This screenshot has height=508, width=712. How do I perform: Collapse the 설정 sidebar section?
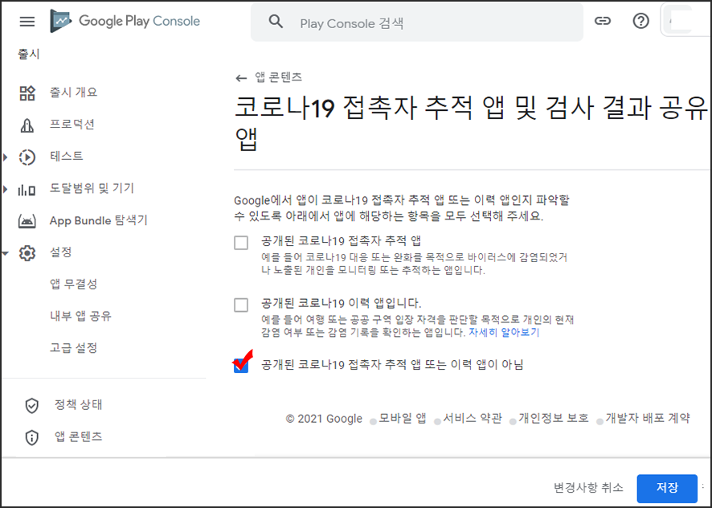6,253
